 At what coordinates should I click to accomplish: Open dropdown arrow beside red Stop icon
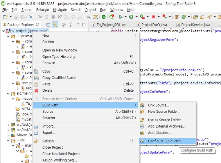click(x=159, y=17)
